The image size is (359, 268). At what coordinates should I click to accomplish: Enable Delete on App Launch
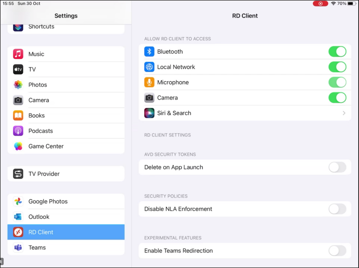[x=337, y=167]
